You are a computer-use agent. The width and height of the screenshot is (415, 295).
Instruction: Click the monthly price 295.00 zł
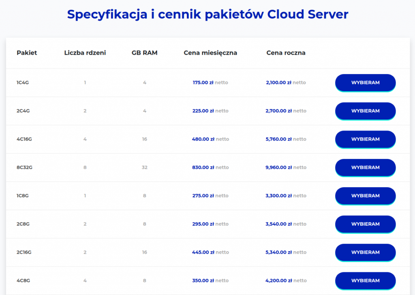[x=203, y=224]
